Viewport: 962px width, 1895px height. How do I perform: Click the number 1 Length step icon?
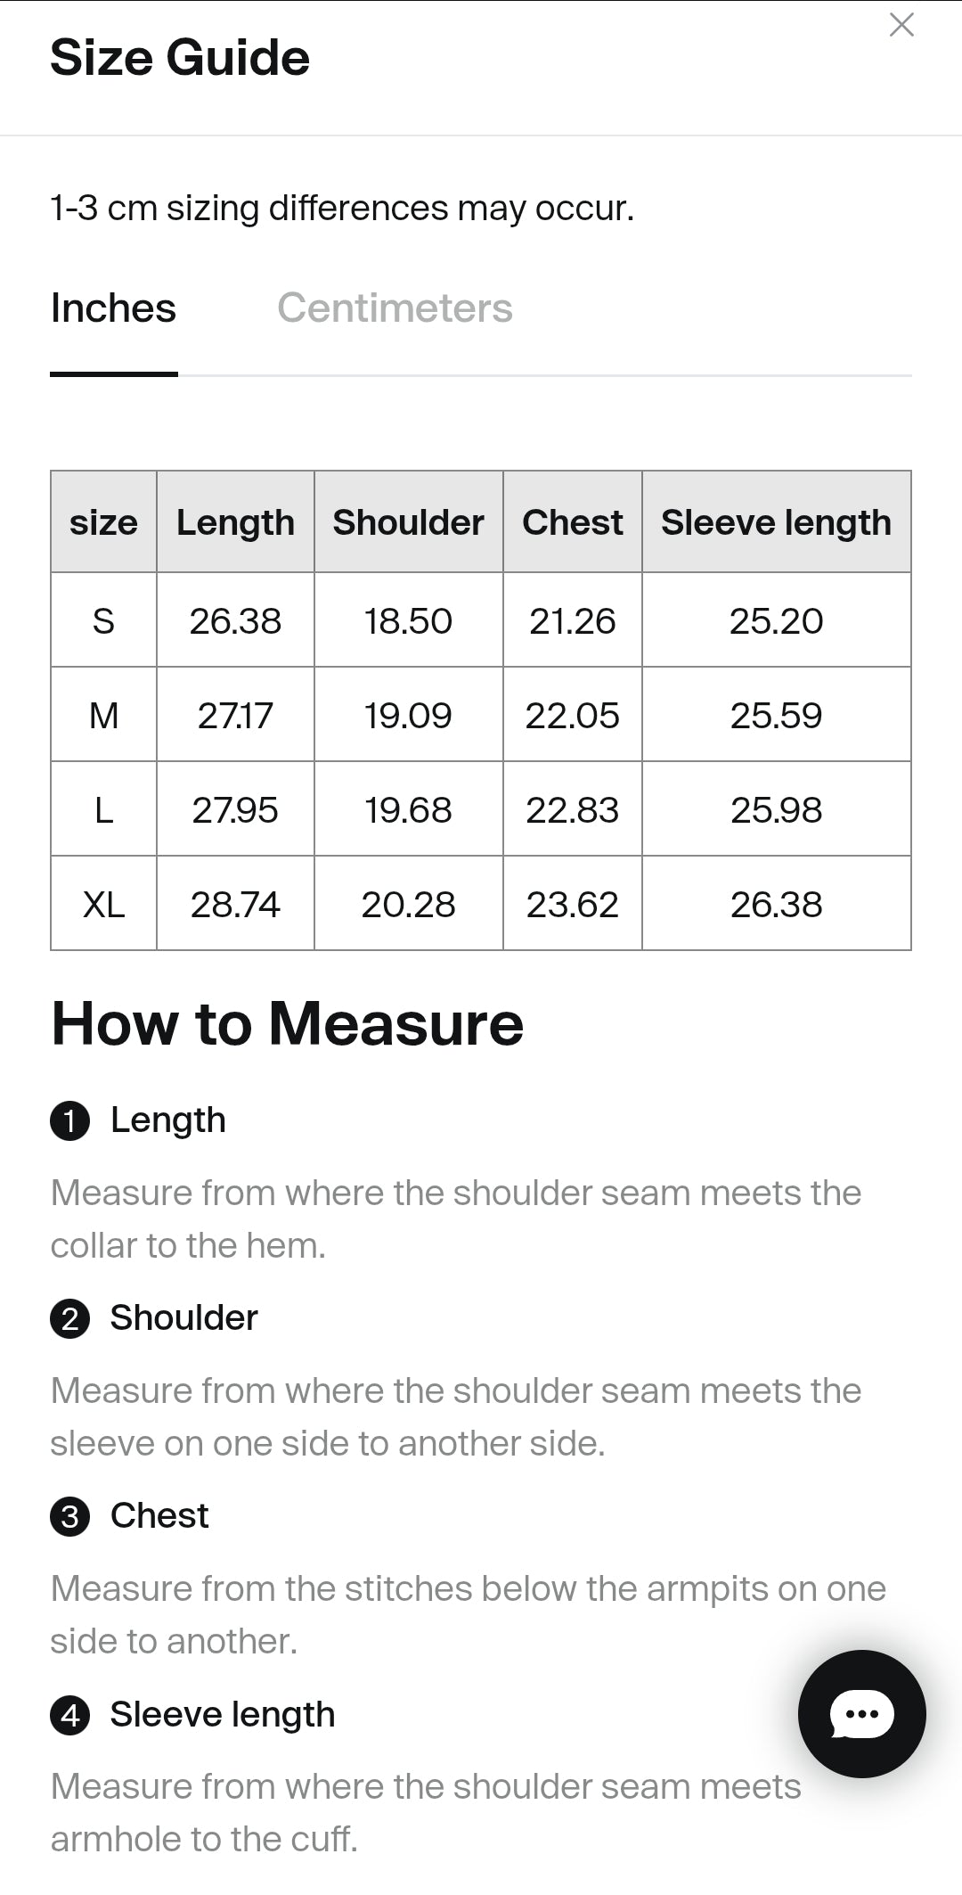(x=69, y=1121)
